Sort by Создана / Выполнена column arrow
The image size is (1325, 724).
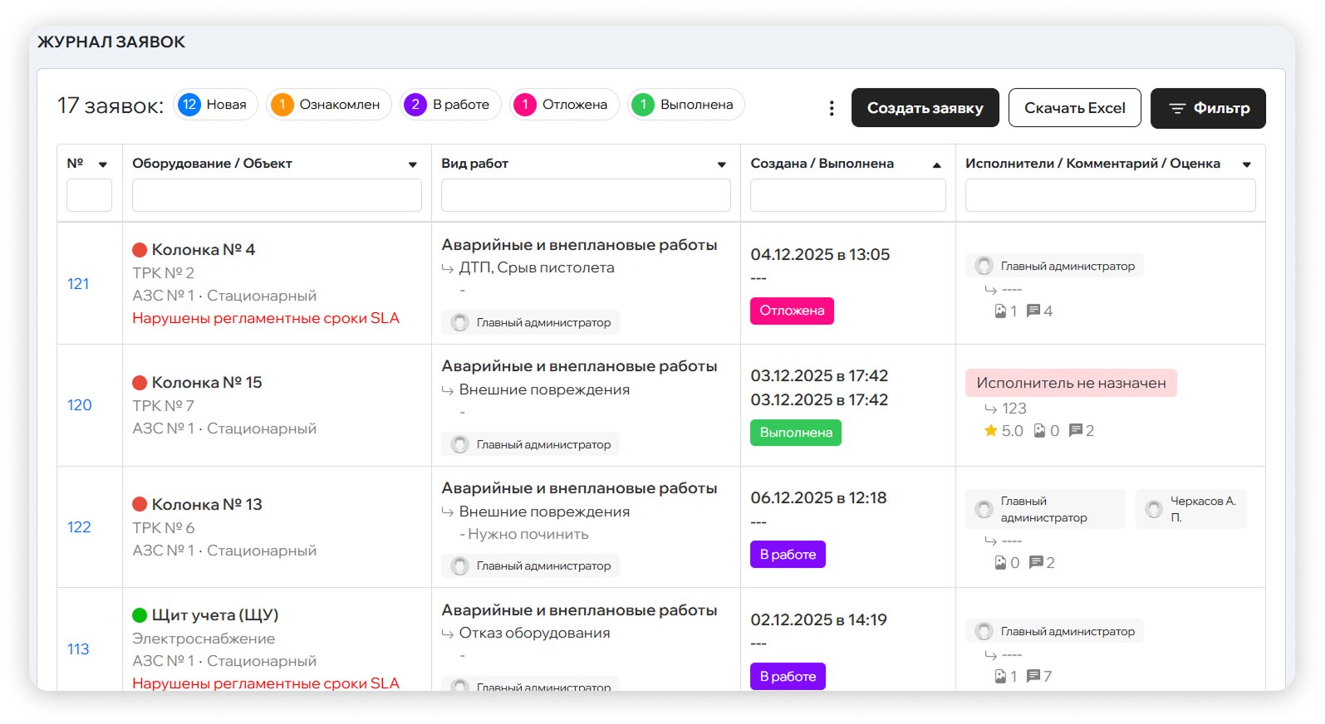pos(937,164)
